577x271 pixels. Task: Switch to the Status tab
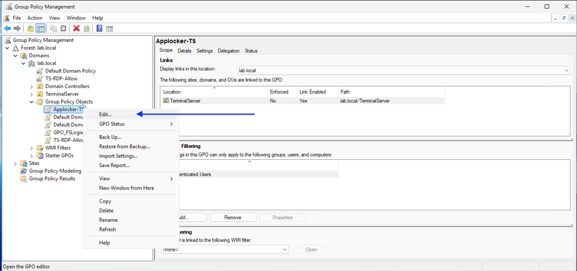coord(251,51)
